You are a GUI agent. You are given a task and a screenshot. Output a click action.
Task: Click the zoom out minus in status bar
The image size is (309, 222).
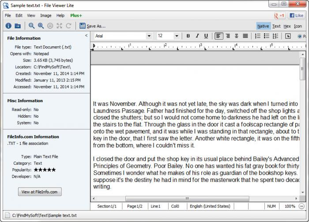(x=301, y=206)
